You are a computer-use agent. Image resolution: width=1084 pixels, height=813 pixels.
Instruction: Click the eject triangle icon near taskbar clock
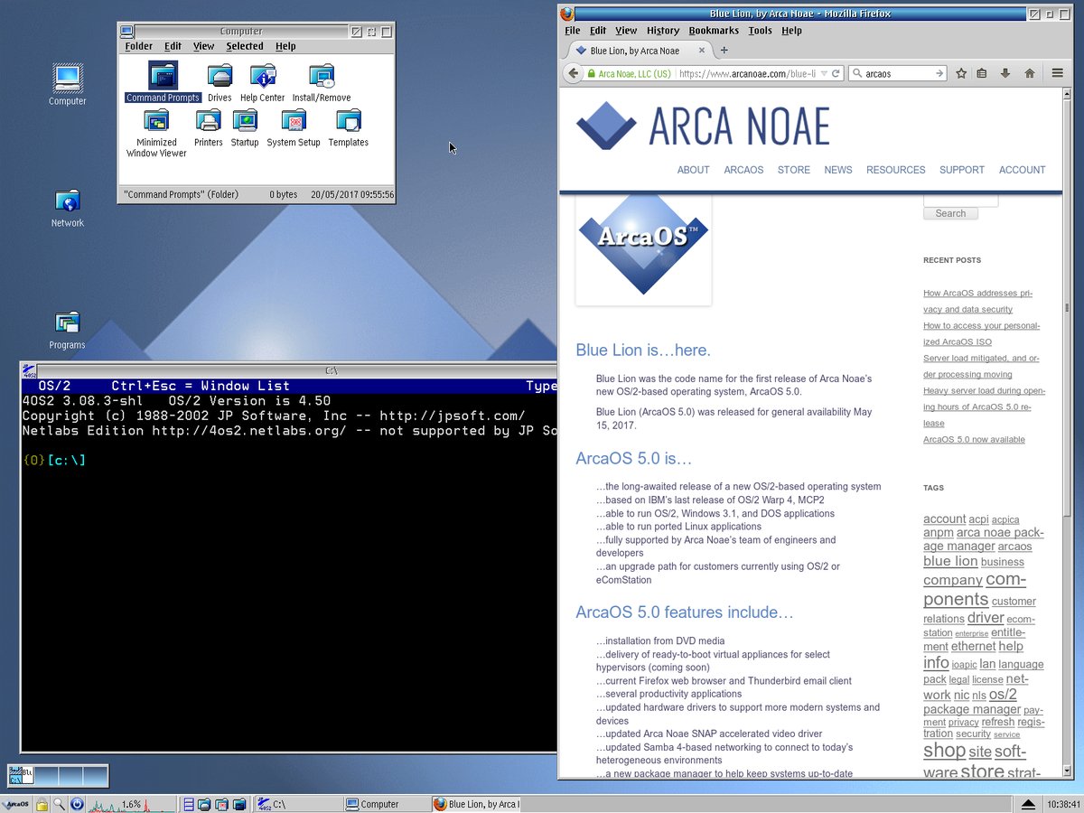1028,804
